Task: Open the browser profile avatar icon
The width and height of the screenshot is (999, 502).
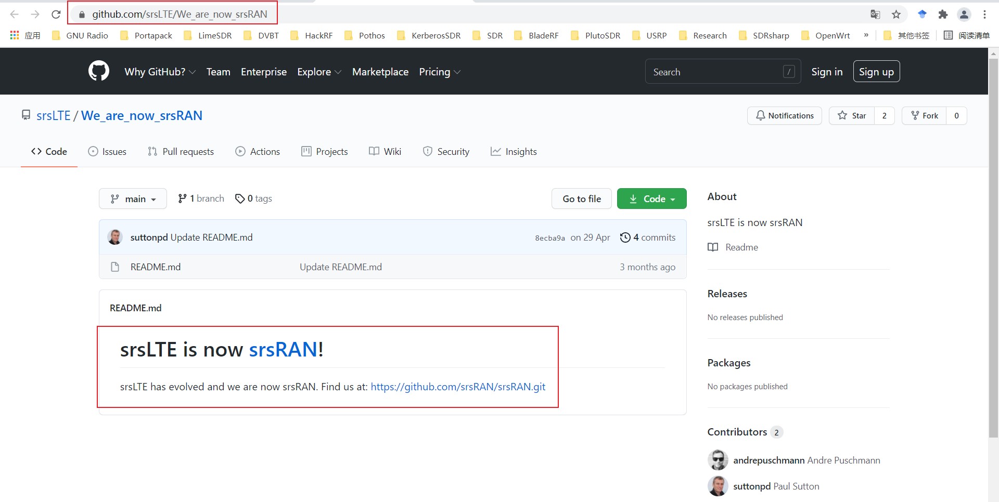Action: [964, 14]
